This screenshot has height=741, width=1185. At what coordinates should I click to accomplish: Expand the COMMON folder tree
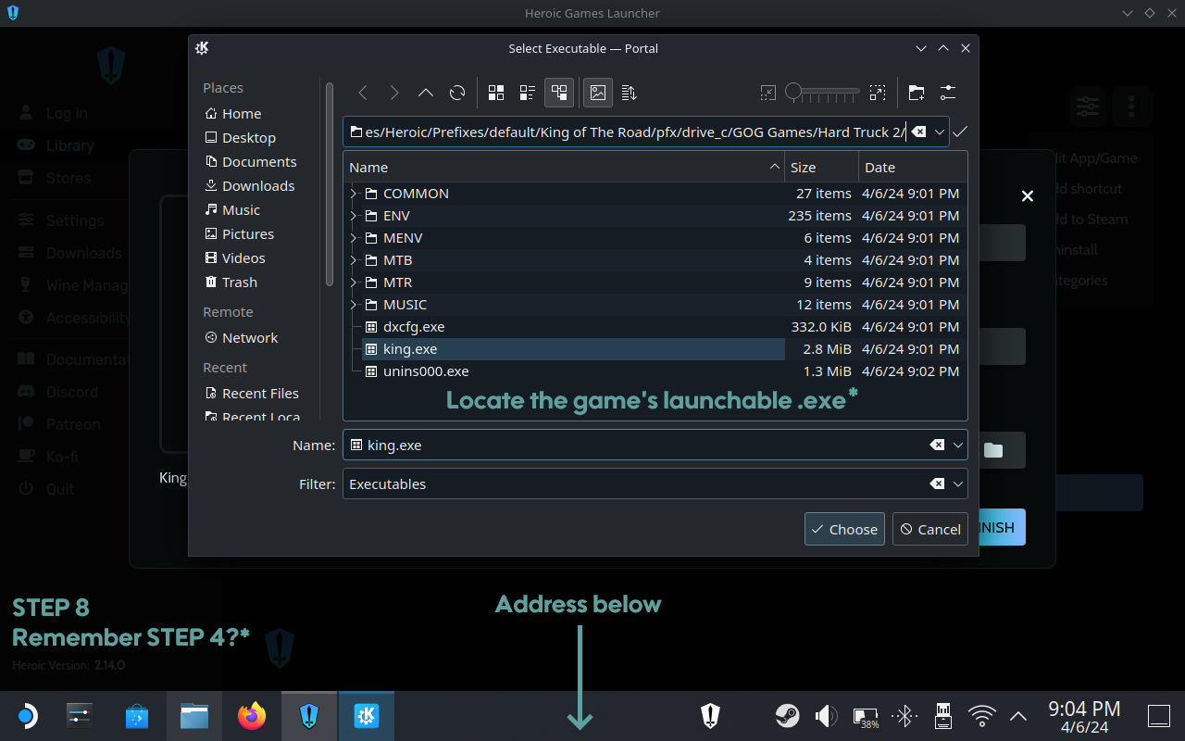354,194
